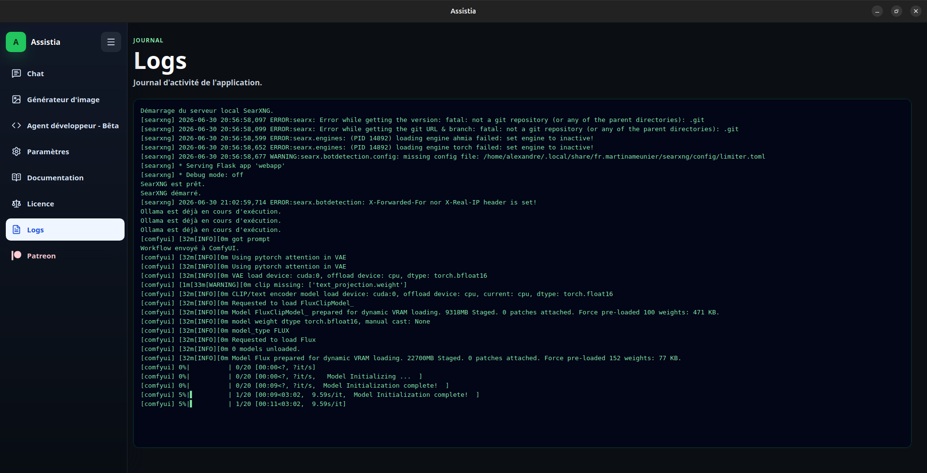The height and width of the screenshot is (473, 927).
Task: Click the Assistia app name in sidebar
Action: [45, 42]
